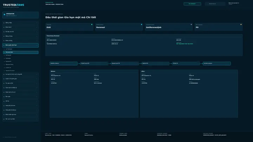This screenshot has width=253, height=142.
Task: Expand the Tin cậy & PKI section
Action: (20, 83)
